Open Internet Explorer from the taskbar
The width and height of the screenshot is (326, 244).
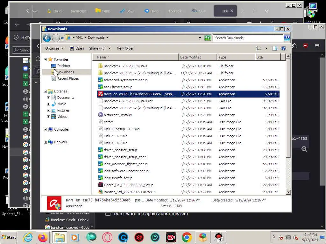point(28,237)
